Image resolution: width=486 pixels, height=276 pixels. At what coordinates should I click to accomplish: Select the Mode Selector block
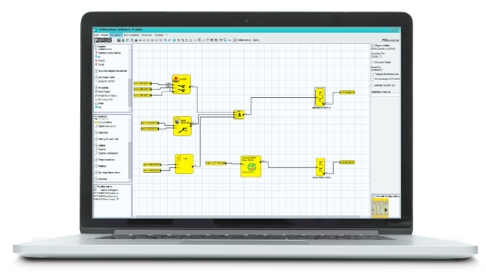coord(182,125)
